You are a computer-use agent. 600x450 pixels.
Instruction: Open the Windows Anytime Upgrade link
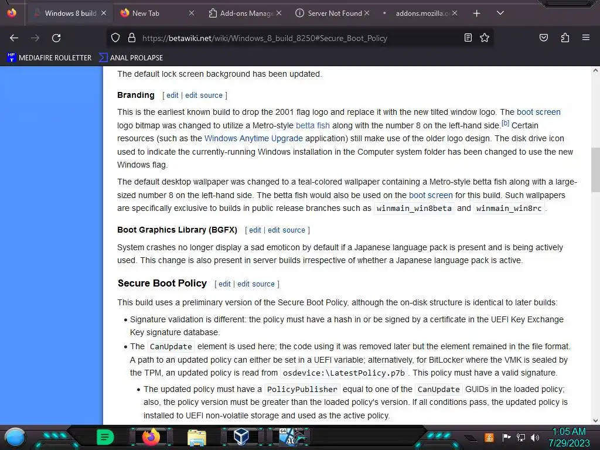click(x=253, y=138)
